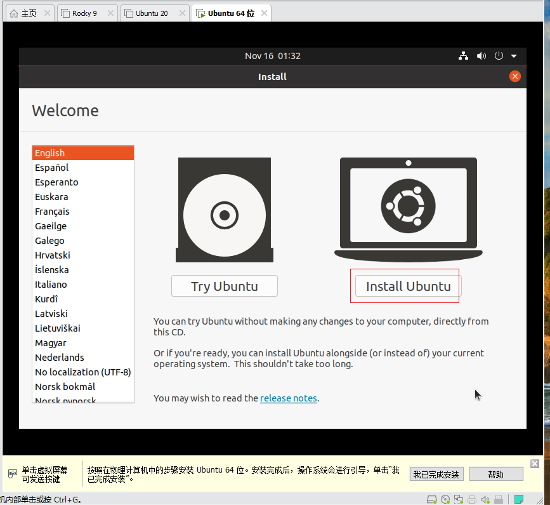Click the 我已完成安装 button
This screenshot has height=505, width=550.
click(x=436, y=474)
